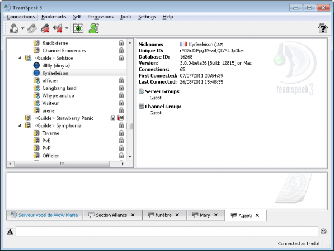Open the Bookmarks menu
Screen dimensions: 334x251
tap(54, 17)
